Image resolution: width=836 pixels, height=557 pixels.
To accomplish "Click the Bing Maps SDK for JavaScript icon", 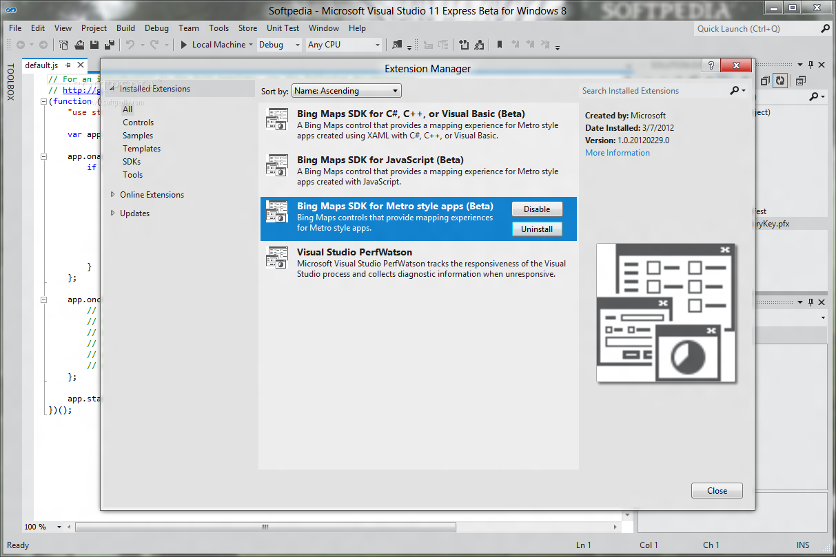I will (276, 165).
